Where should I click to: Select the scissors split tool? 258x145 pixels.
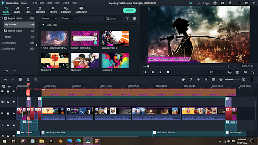(28, 79)
